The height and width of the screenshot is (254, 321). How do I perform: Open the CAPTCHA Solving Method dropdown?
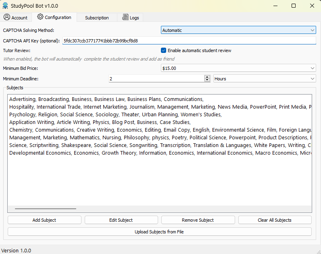click(238, 30)
